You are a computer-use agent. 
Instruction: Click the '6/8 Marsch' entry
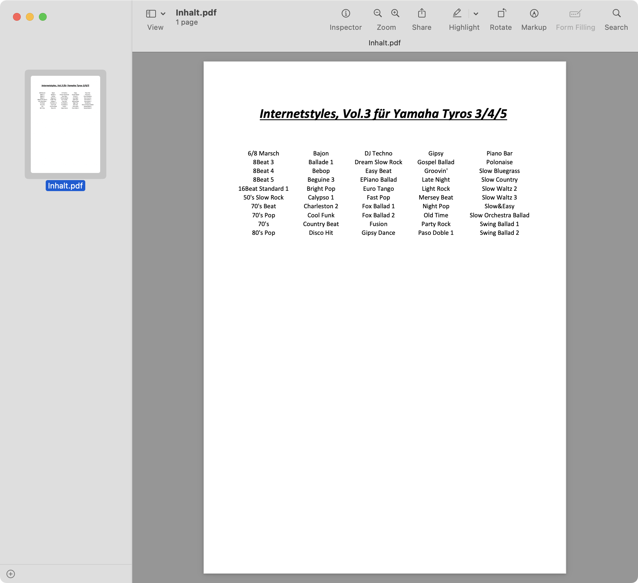pyautogui.click(x=263, y=153)
